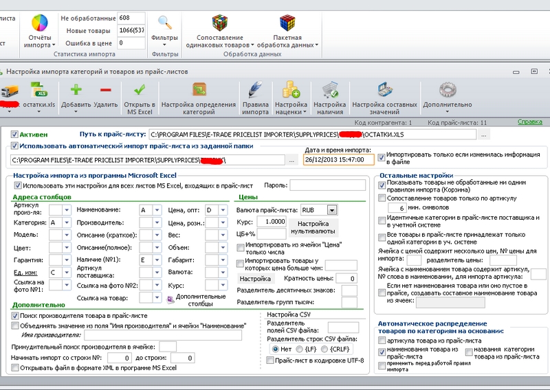The width and height of the screenshot is (550, 390).
Task: Open the Сопоставление одинаковых товаров cube icon
Action: point(219,23)
